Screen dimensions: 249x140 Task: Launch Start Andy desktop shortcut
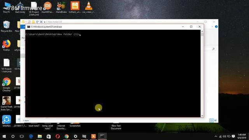click(x=20, y=7)
